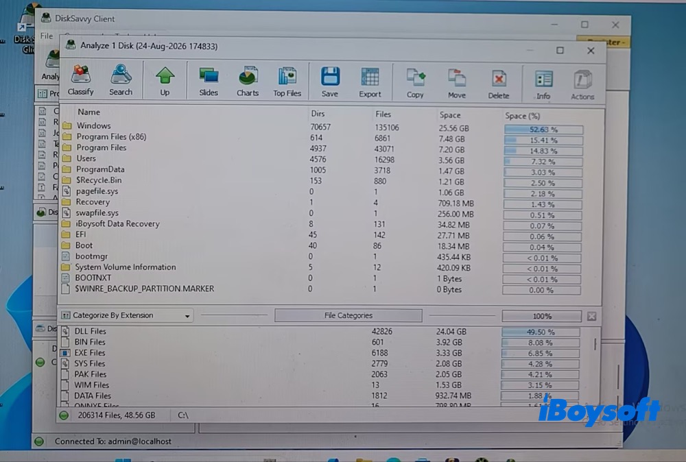Viewport: 686px width, 462px height.
Task: Open the File menu in DiskSavvy Client
Action: 47,36
